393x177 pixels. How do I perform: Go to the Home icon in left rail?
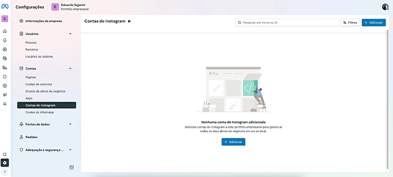pyautogui.click(x=5, y=31)
